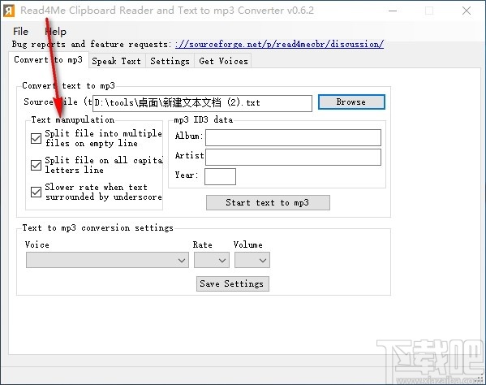Open the sourceforge discussion link

(x=279, y=44)
